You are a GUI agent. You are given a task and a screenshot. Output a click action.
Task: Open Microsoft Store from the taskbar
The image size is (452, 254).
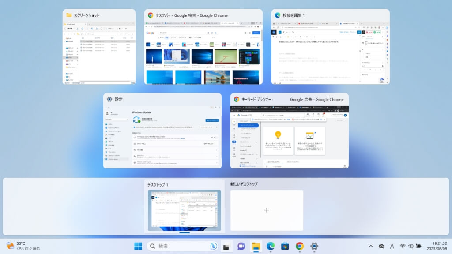tap(285, 246)
